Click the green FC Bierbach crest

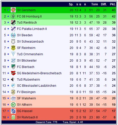[x=13, y=67]
